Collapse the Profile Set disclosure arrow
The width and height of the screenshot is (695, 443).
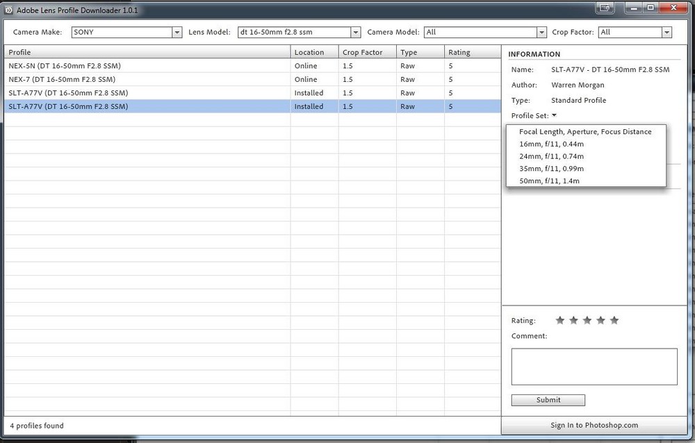pyautogui.click(x=554, y=115)
